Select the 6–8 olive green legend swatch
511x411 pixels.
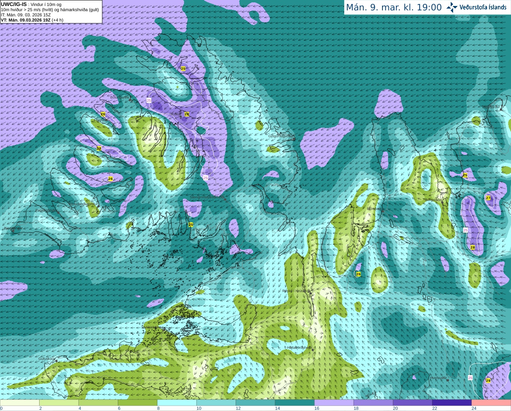(137, 403)
